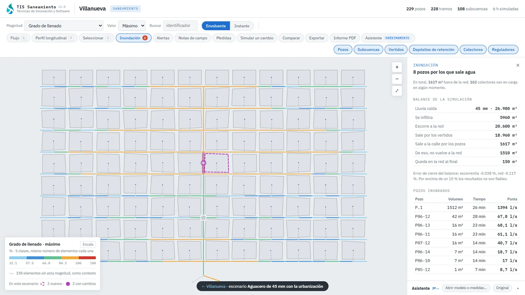Viewport: 525px width, 295px height.
Task: Open the Valor dropdown set to Máximo
Action: click(132, 26)
